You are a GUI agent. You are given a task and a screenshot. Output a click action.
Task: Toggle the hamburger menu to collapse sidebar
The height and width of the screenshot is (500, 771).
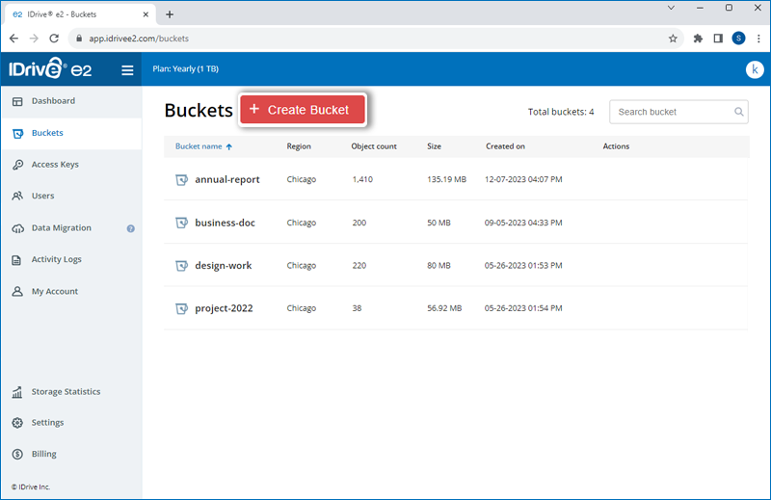127,70
